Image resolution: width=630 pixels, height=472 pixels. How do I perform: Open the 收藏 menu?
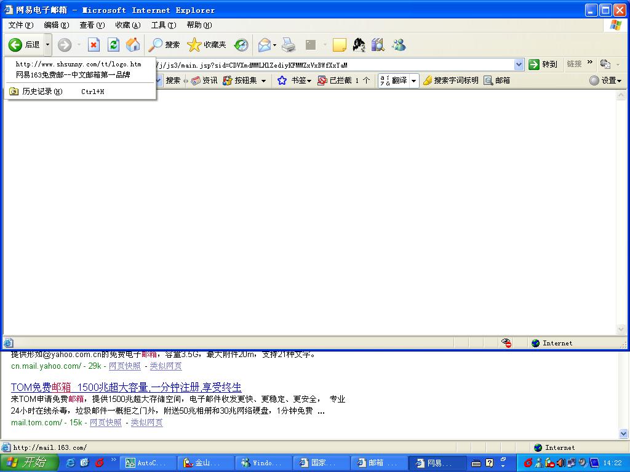(128, 25)
